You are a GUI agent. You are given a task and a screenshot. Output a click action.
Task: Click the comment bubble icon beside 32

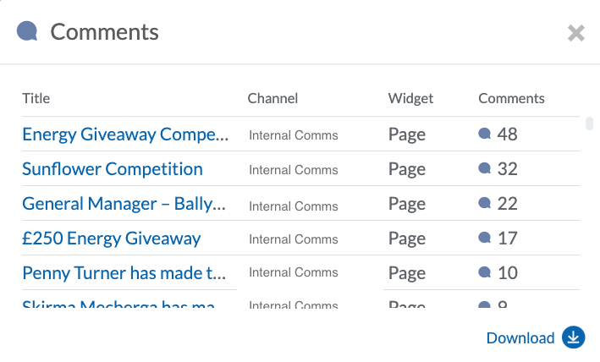pos(484,168)
